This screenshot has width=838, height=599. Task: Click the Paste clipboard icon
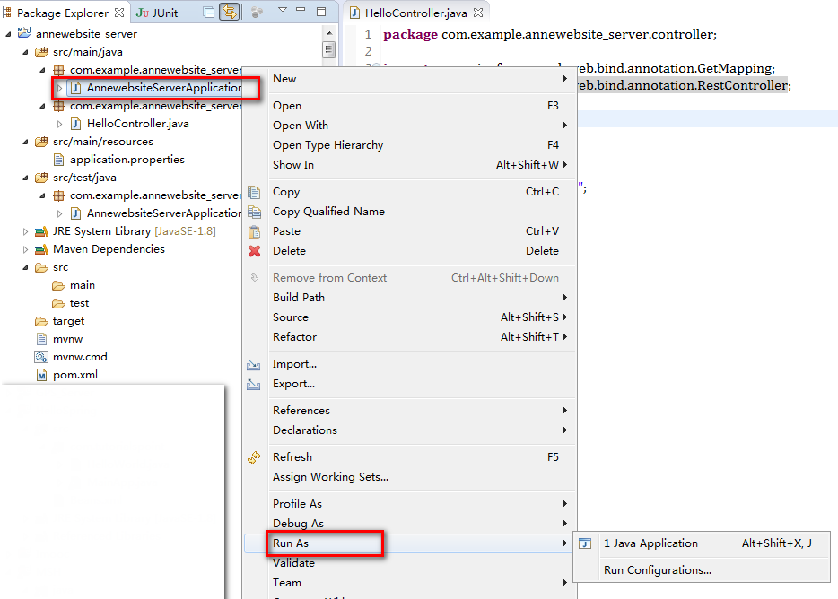point(255,231)
